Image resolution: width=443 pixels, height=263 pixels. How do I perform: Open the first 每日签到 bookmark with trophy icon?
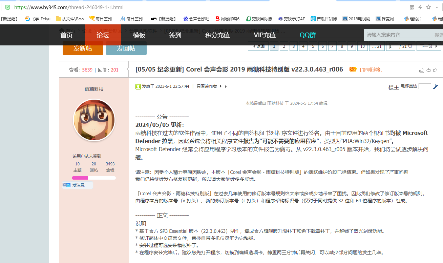point(102,19)
